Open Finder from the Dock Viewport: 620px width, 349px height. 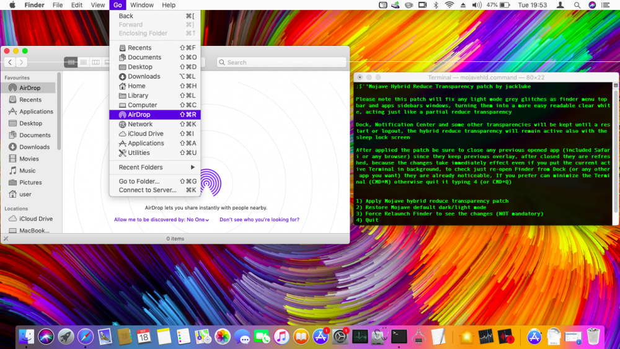pyautogui.click(x=27, y=337)
